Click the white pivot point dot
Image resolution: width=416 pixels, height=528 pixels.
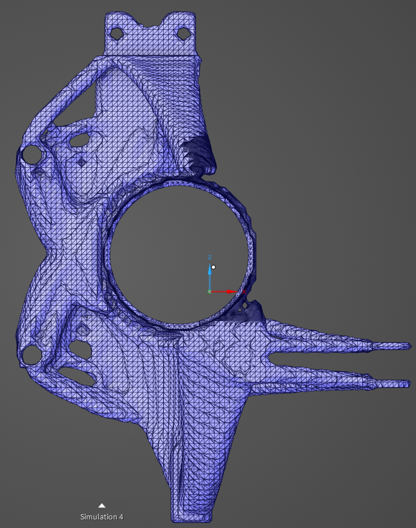(213, 267)
